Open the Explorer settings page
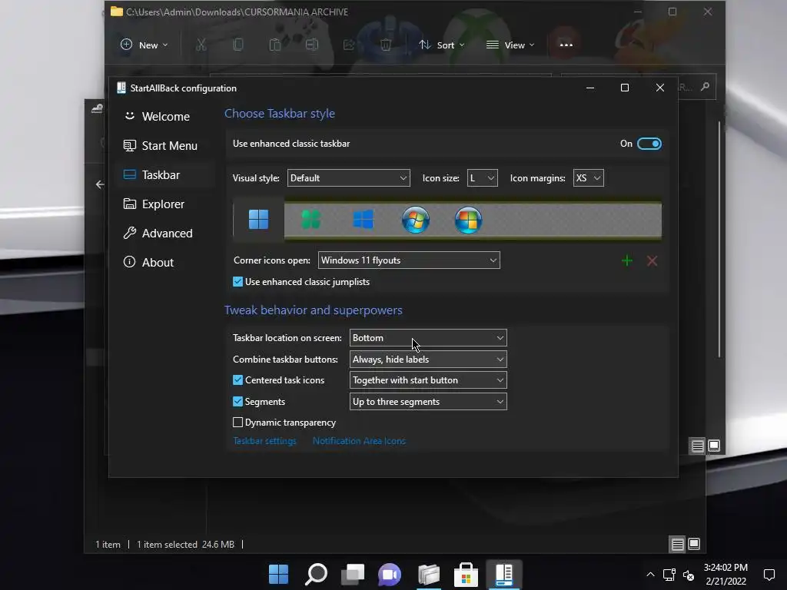This screenshot has width=787, height=590. pyautogui.click(x=166, y=204)
